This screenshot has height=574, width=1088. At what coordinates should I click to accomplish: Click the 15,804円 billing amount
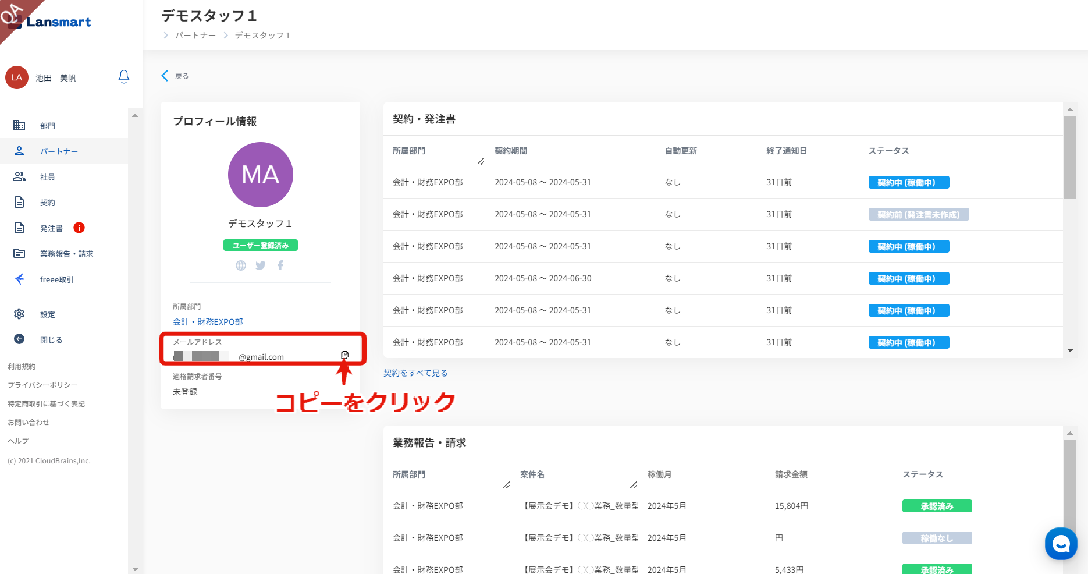[791, 506]
